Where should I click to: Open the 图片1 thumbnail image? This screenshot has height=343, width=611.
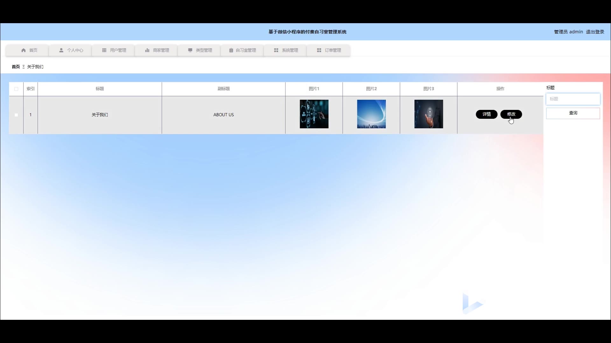pyautogui.click(x=314, y=114)
